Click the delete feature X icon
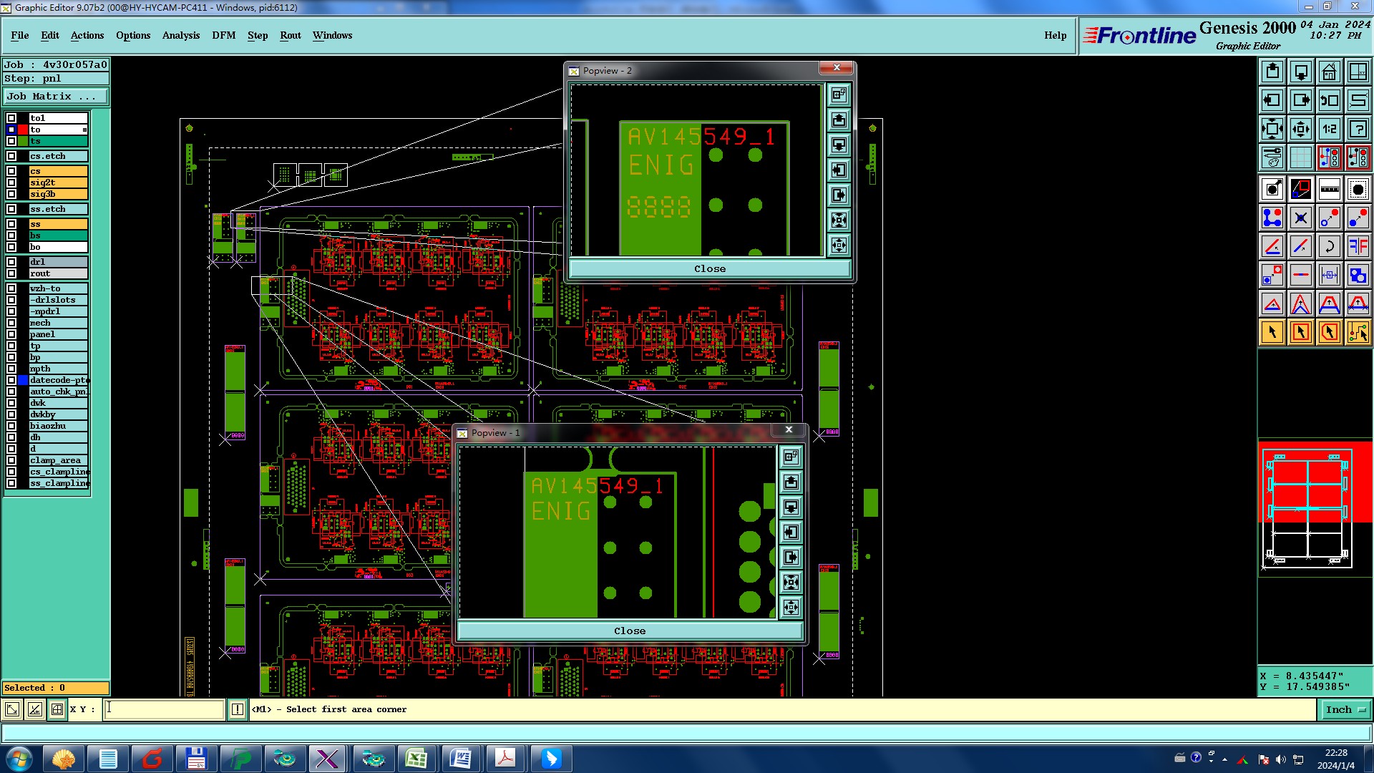1374x773 pixels. click(x=1301, y=218)
